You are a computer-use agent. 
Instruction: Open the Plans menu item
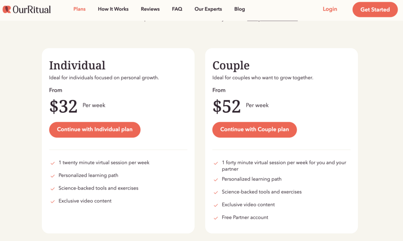pos(79,9)
